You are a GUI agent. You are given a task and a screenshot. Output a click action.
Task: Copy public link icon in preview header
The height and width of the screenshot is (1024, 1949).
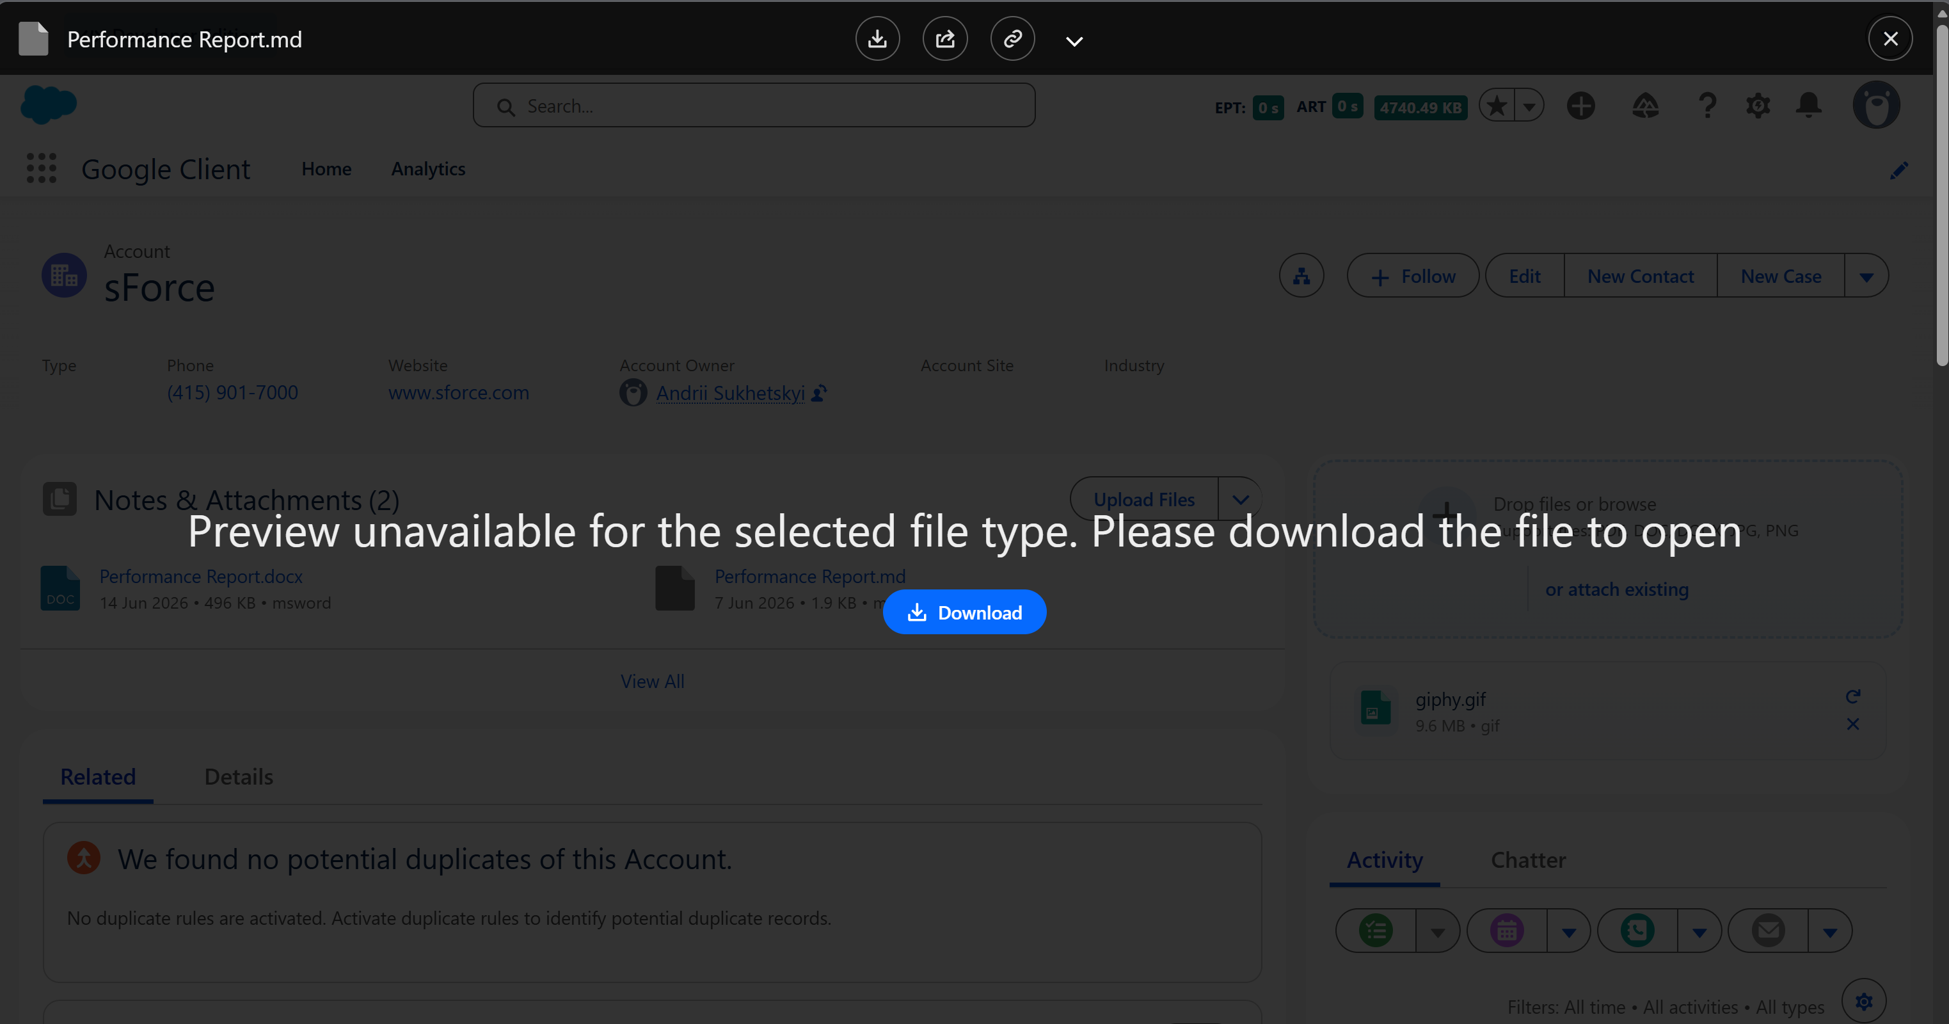[1012, 38]
